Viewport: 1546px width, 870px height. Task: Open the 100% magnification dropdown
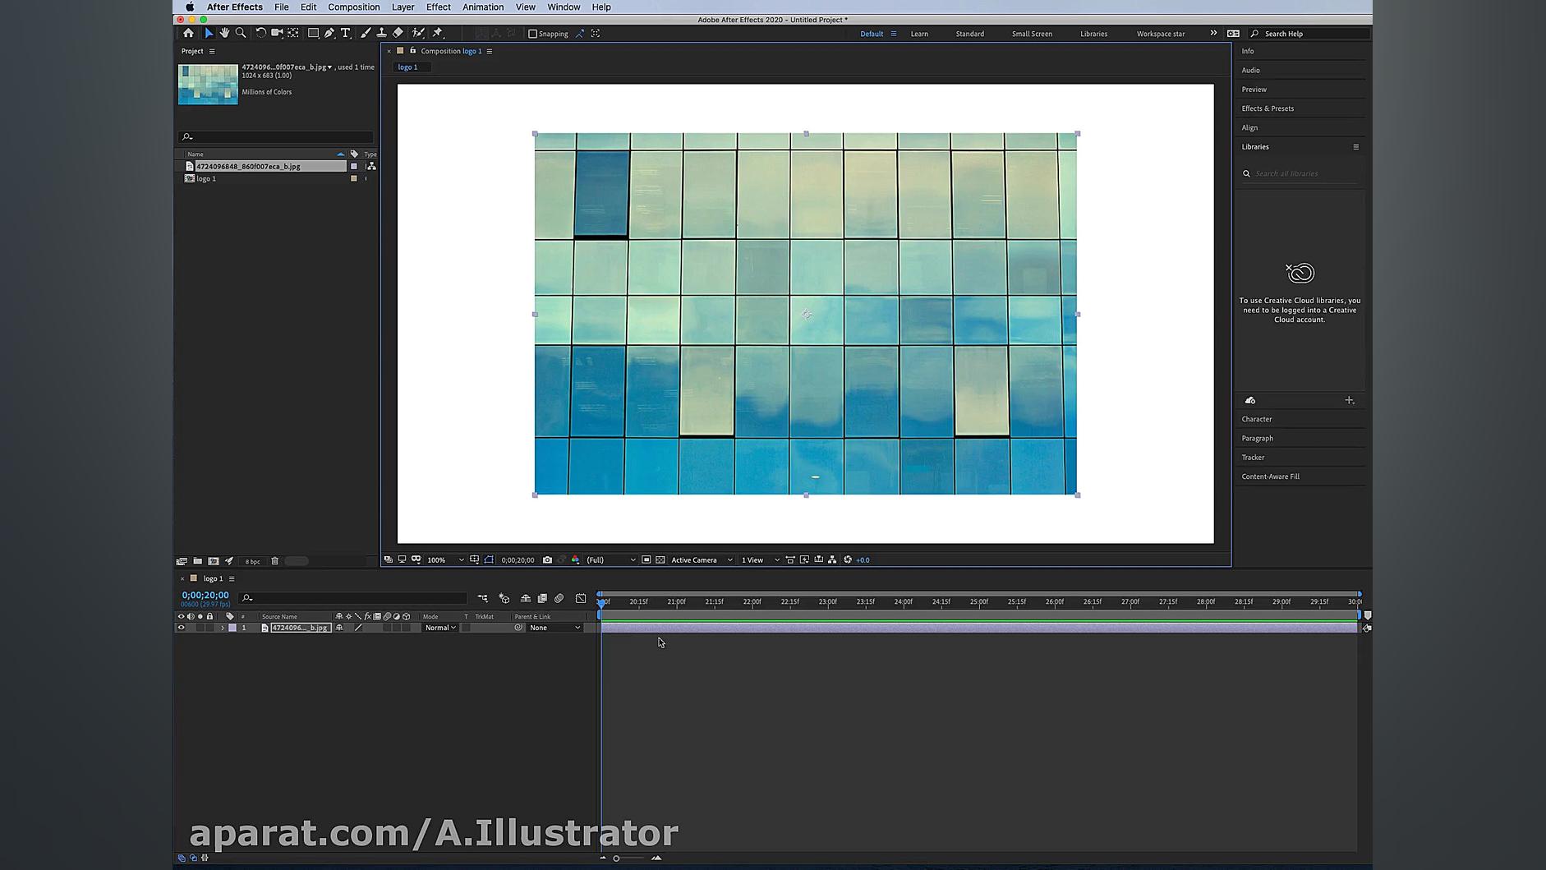point(445,560)
